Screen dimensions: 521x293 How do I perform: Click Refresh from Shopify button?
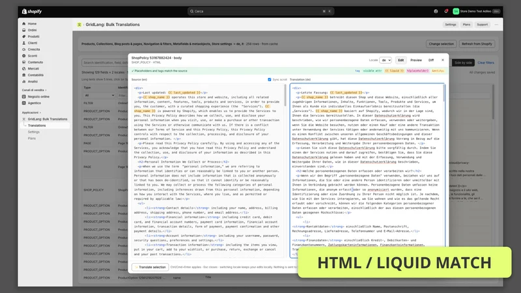(477, 44)
